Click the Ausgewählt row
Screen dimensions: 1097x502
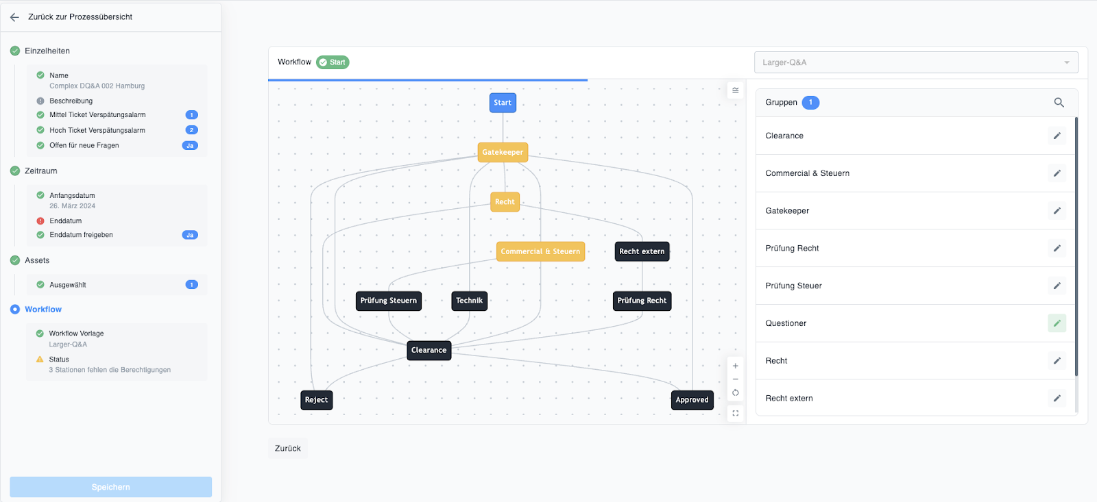(x=117, y=285)
